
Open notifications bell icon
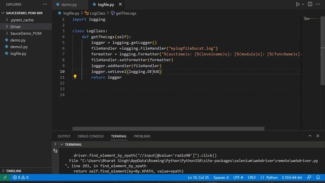point(318,177)
